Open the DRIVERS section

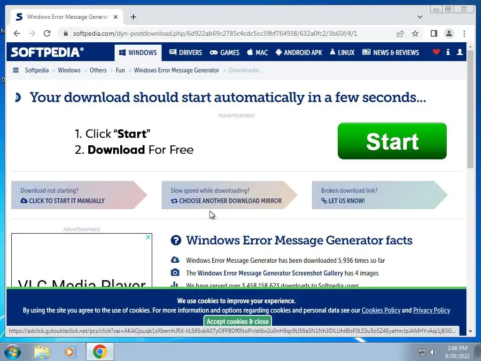(186, 53)
